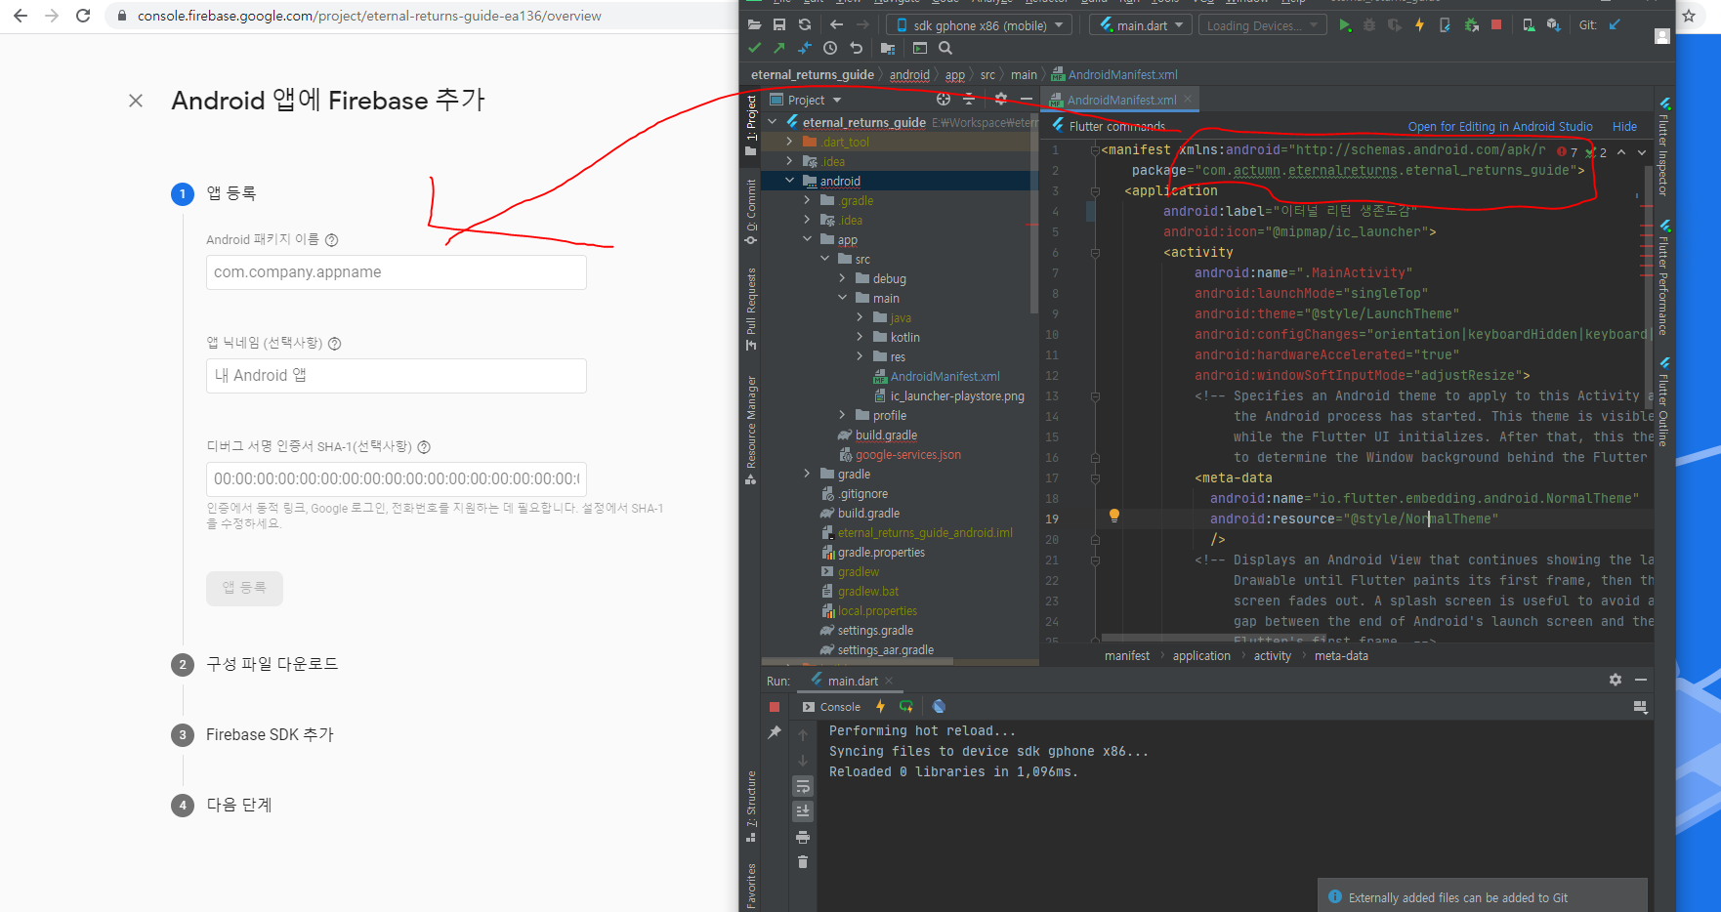Open the Flutter Outline side tab
1721x912 pixels.
pos(1663,402)
